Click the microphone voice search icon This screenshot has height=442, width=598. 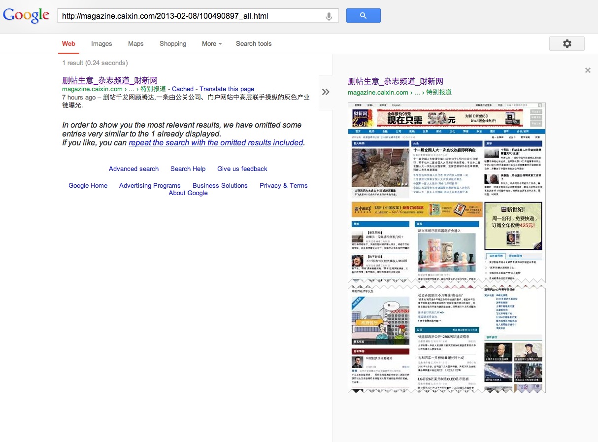329,16
